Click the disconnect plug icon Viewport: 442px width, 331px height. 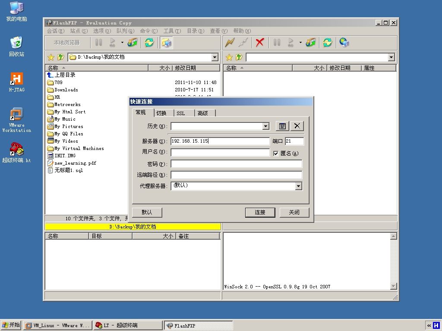click(x=243, y=43)
